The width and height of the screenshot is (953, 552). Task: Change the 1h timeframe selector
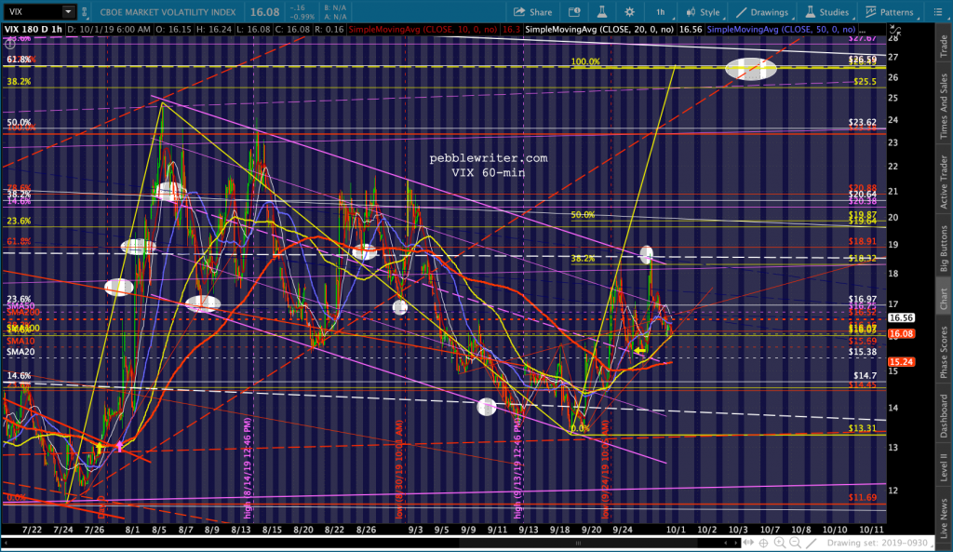660,12
